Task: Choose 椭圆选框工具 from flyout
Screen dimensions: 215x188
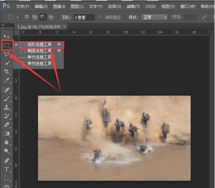Action: (38, 51)
